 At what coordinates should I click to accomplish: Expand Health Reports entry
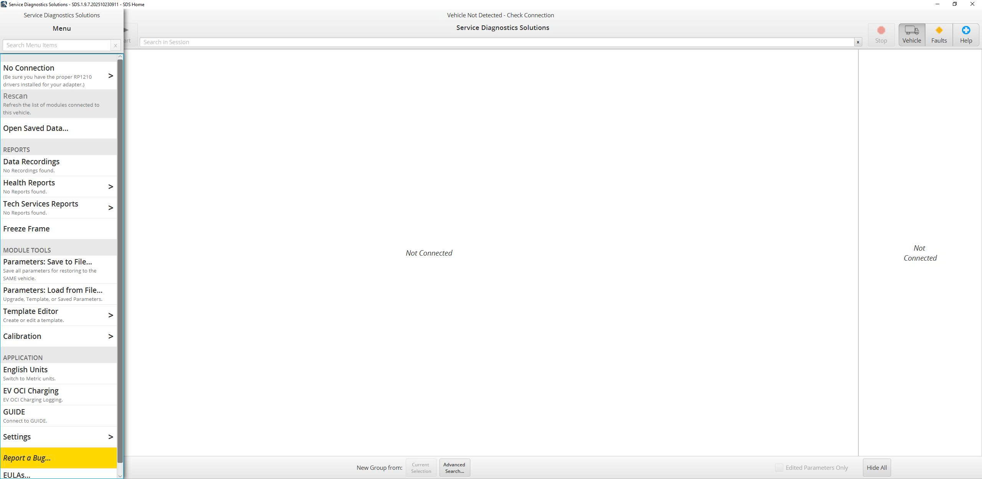coord(111,187)
